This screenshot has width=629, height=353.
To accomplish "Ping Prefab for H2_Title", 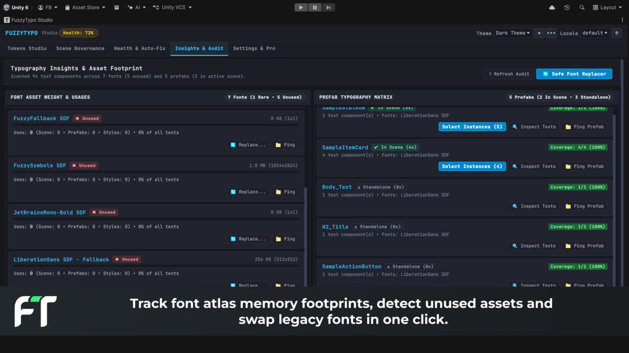I will 584,246.
